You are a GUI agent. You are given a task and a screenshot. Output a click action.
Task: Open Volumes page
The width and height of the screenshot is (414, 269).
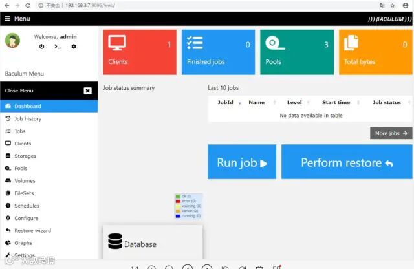49,180
